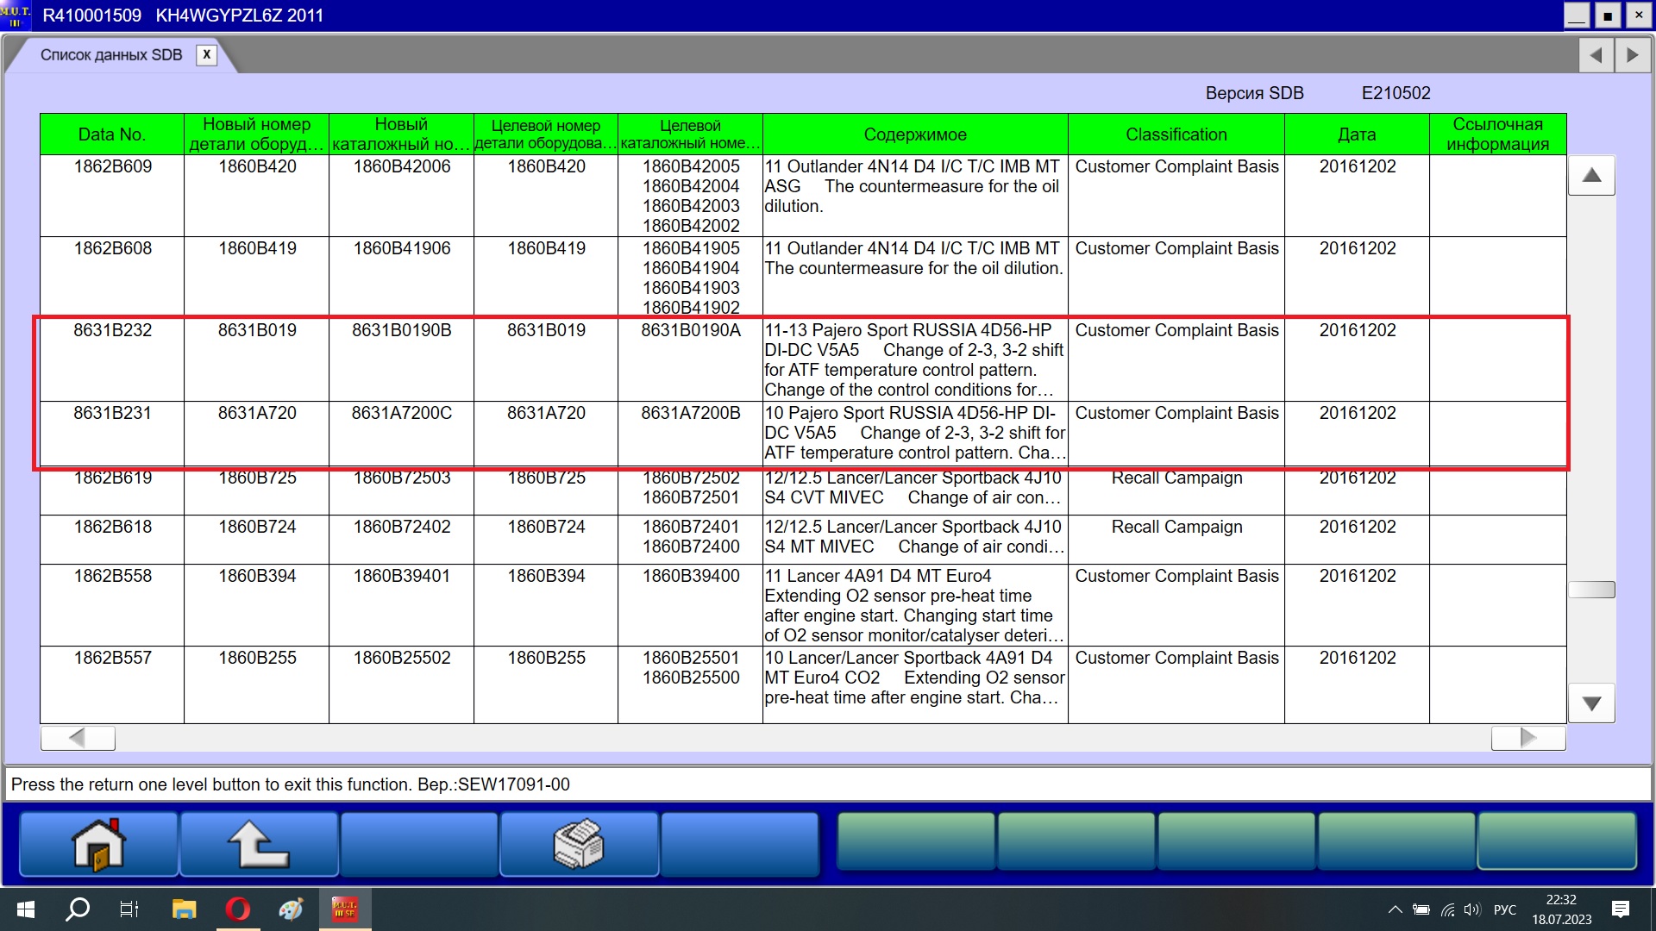The height and width of the screenshot is (931, 1656).
Task: Open File Explorer from the taskbar
Action: pyautogui.click(x=184, y=909)
